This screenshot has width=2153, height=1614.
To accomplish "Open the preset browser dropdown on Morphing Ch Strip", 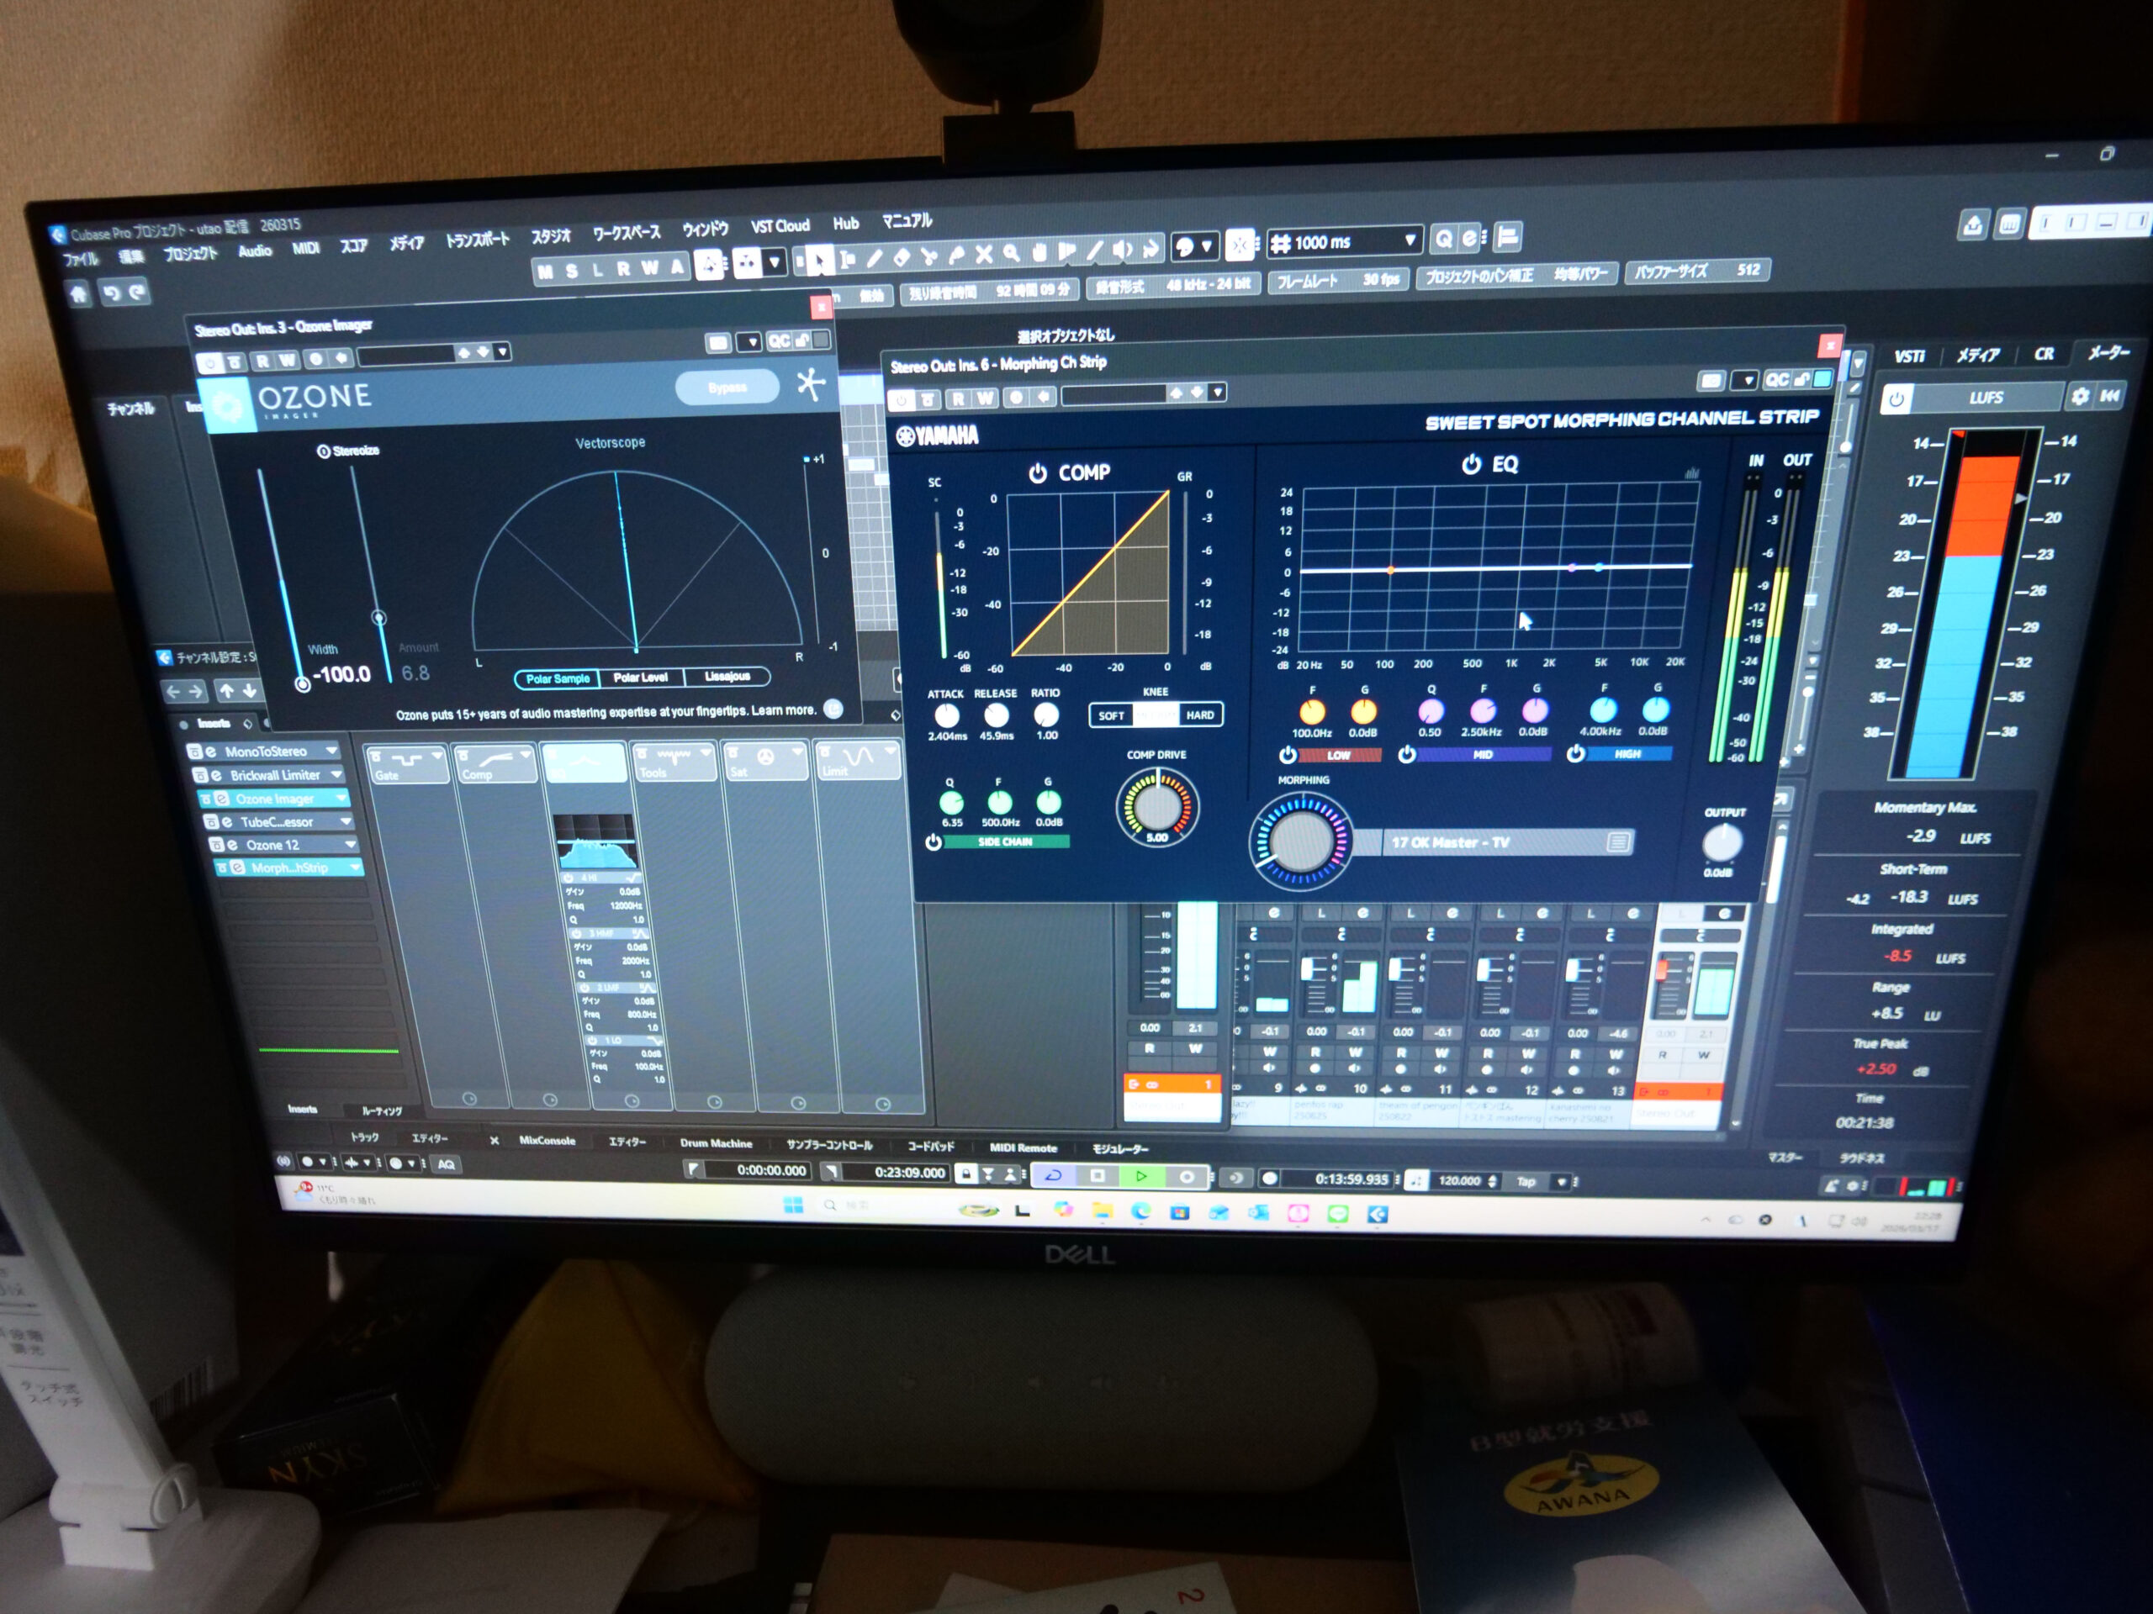I will pos(1215,393).
